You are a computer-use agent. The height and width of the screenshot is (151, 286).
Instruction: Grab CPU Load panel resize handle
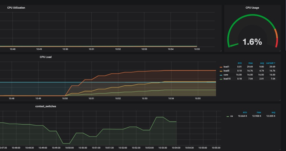280,100
